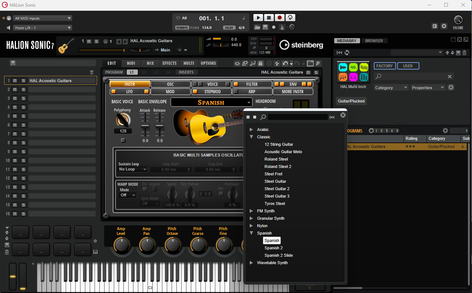Open the All MIDI Inputs dropdown
The height and width of the screenshot is (293, 472).
(x=43, y=18)
